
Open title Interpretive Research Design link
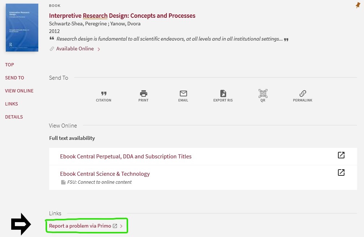[x=122, y=16]
